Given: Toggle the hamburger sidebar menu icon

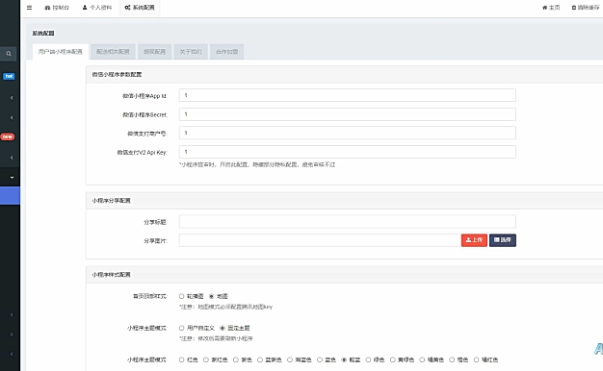Looking at the screenshot, I should click(x=29, y=8).
